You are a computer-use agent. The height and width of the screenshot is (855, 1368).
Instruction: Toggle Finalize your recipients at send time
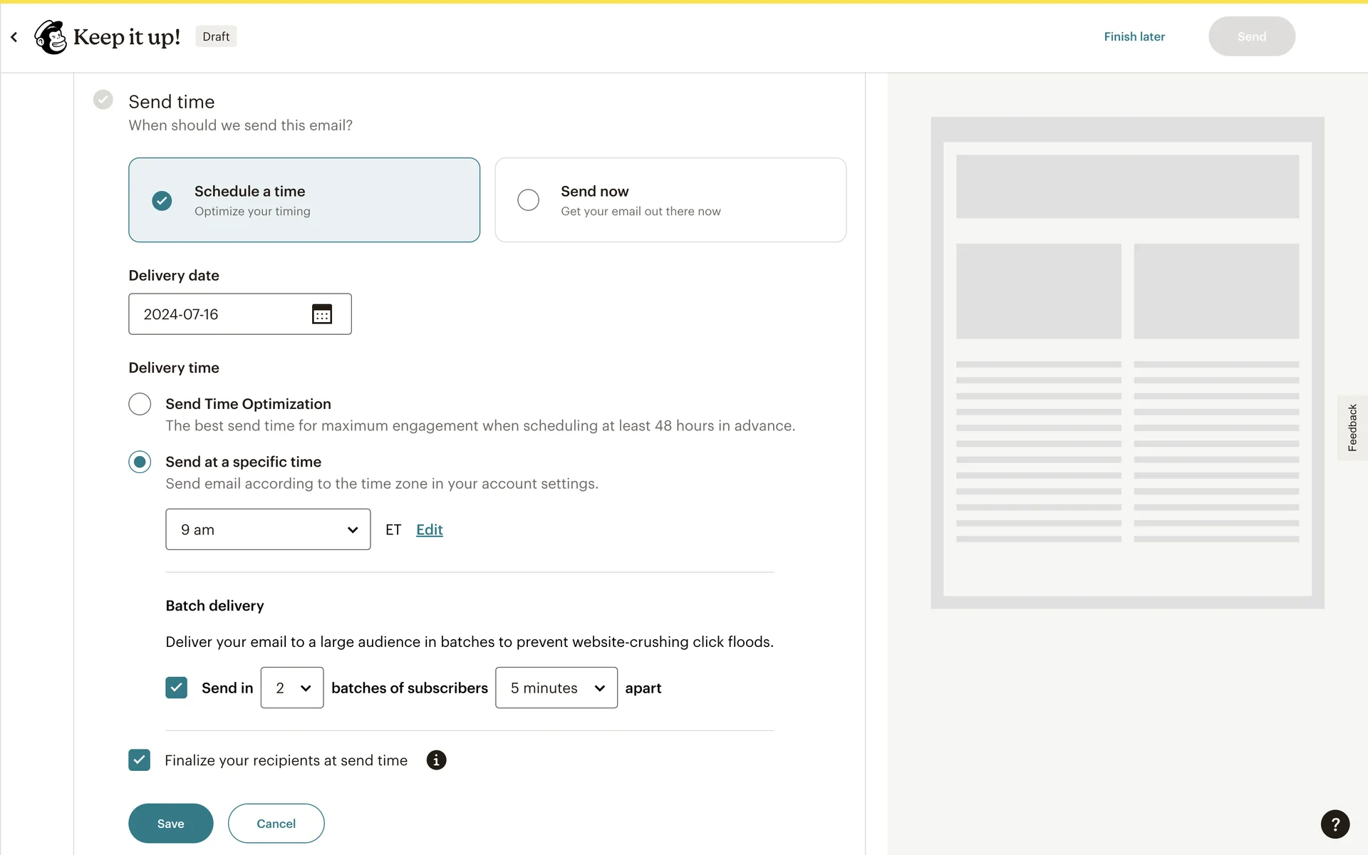pyautogui.click(x=140, y=760)
